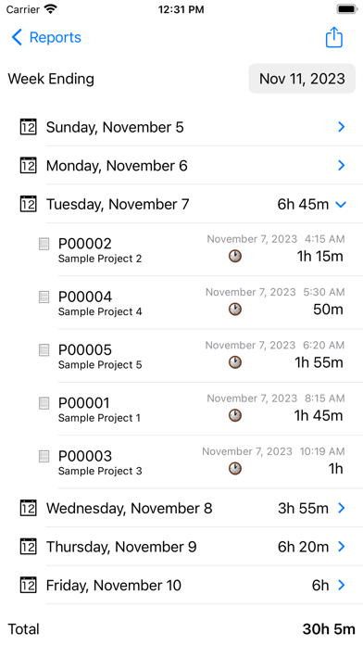Expand Sunday, November 5 chevron

[341, 127]
